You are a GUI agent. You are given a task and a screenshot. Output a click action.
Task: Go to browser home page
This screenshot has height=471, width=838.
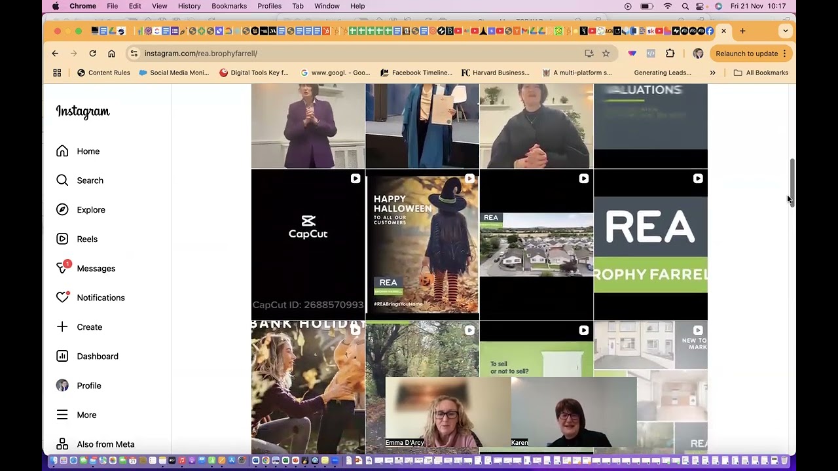111,54
